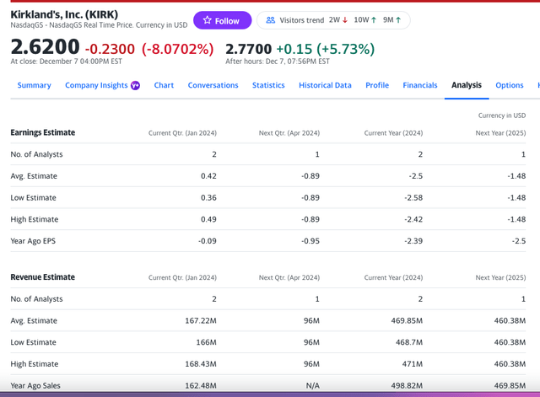Go to the Statistics tab
This screenshot has height=397, width=540.
point(268,85)
